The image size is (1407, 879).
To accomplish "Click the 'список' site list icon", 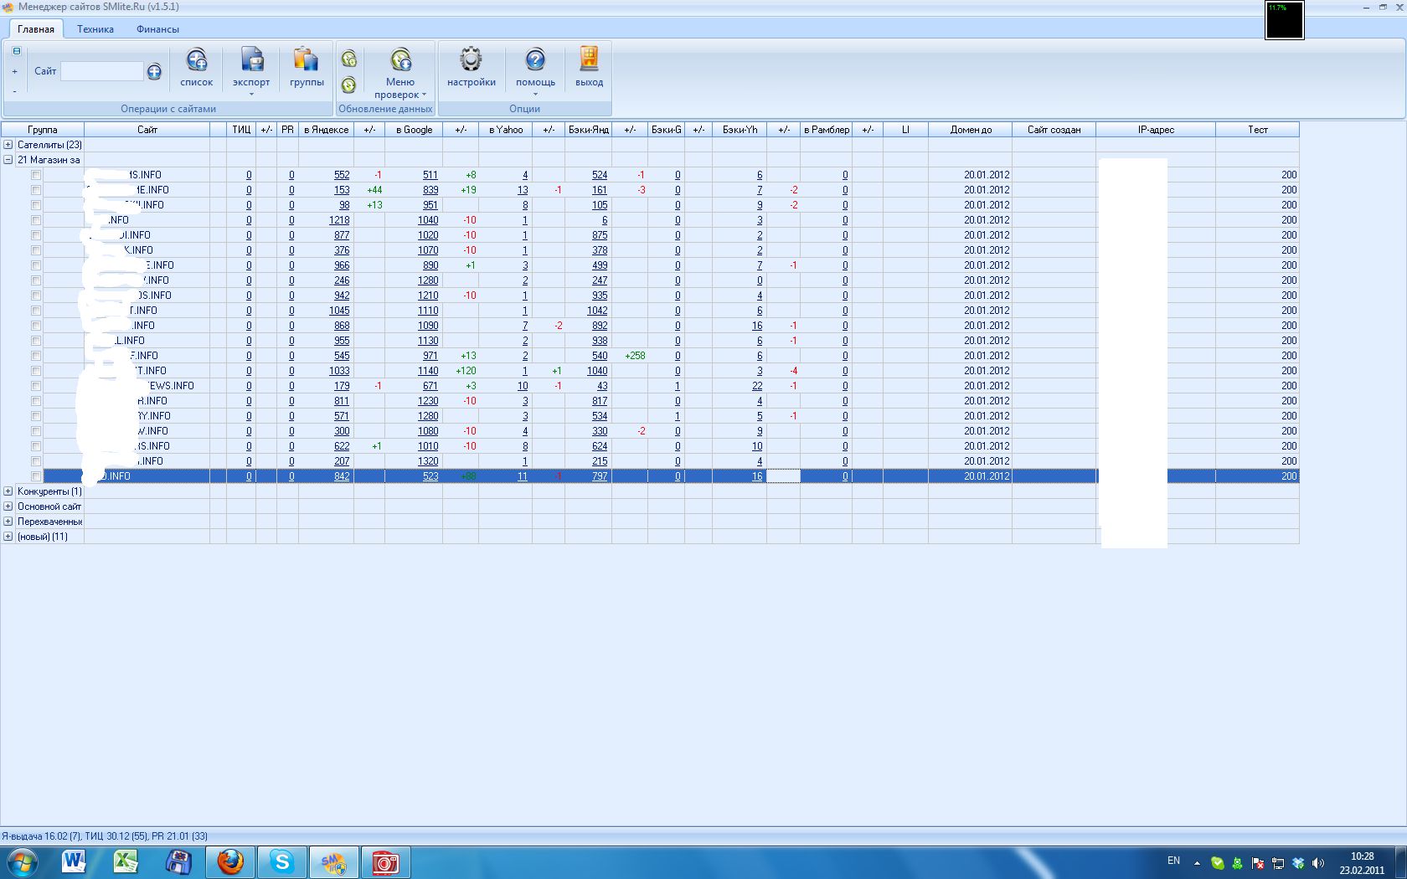I will pos(197,61).
